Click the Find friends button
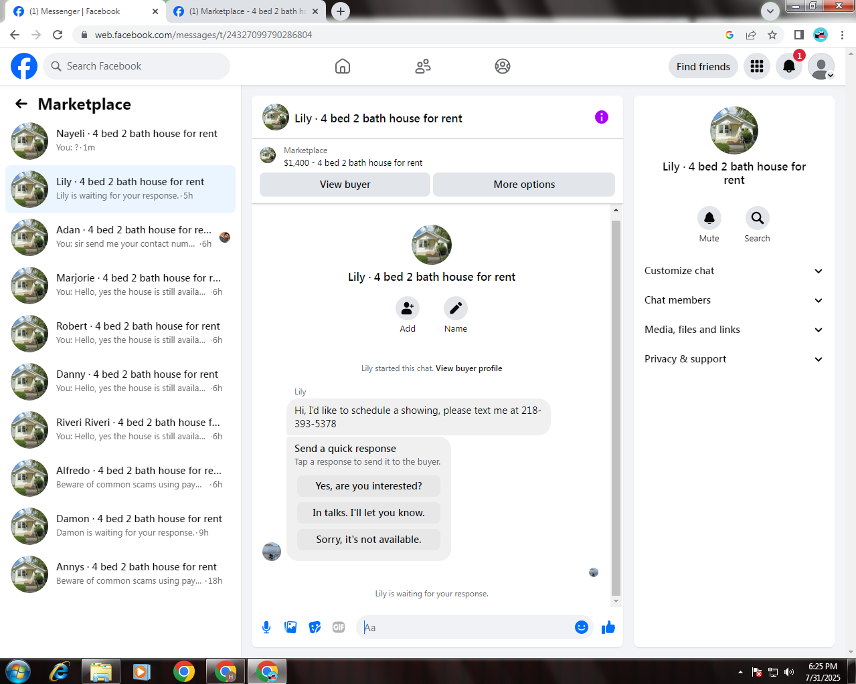This screenshot has width=856, height=684. coord(703,66)
